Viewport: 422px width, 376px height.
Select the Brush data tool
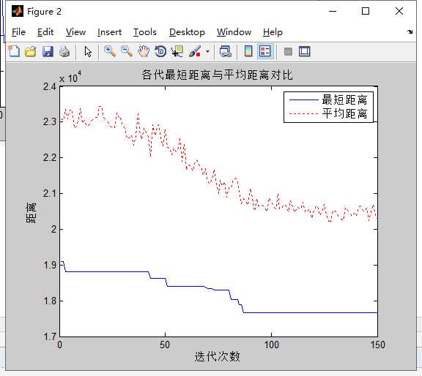pos(195,51)
